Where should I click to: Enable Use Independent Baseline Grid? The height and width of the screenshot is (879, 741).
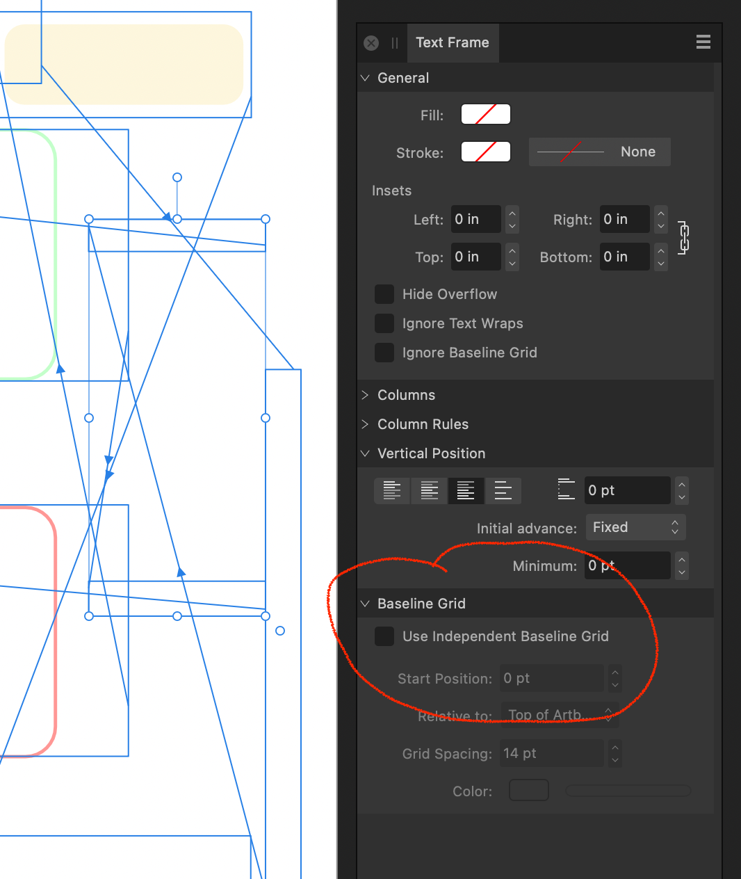tap(384, 636)
